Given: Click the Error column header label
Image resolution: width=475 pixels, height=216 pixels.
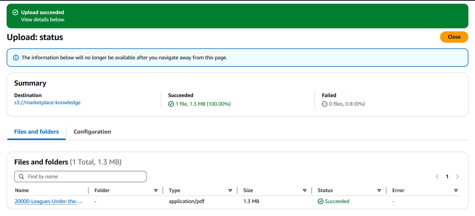Looking at the screenshot, I should coord(398,190).
